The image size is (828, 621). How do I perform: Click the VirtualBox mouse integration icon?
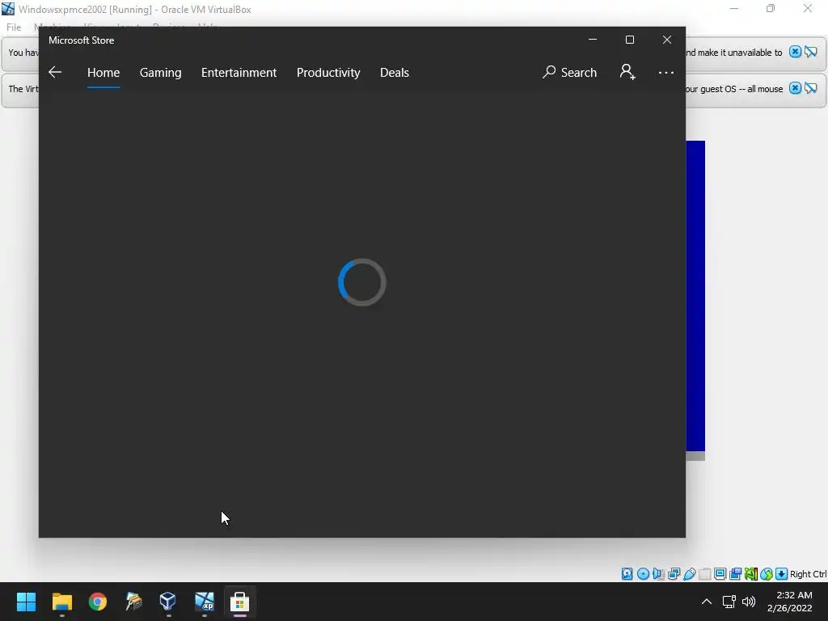click(x=767, y=573)
